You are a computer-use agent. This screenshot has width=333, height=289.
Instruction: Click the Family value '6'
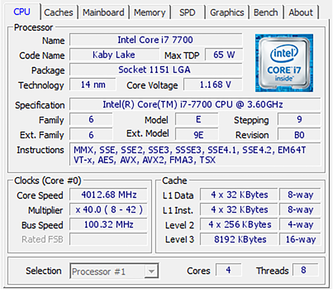click(91, 119)
